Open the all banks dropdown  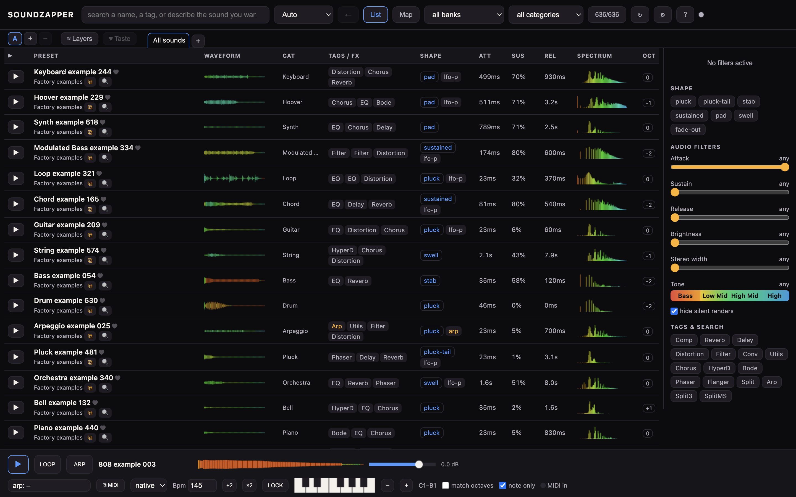tap(464, 15)
